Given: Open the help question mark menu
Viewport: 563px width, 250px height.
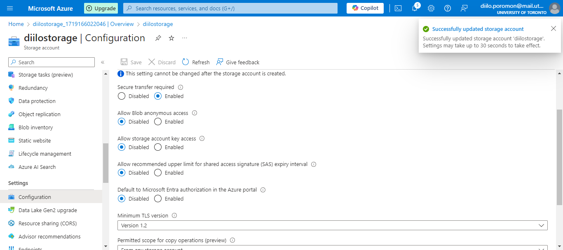Looking at the screenshot, I should [x=448, y=8].
